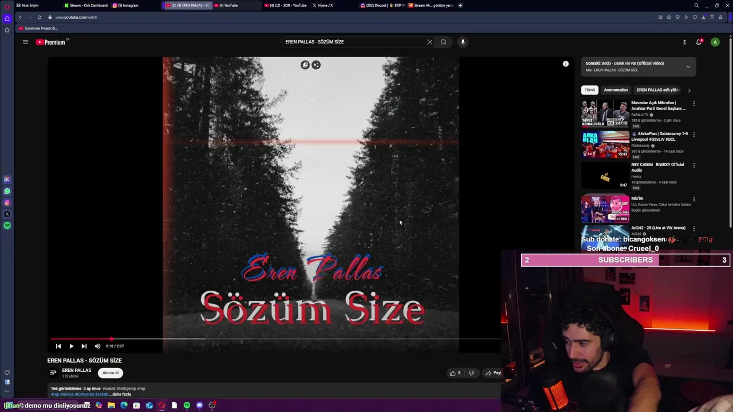Open options for Ati242 - 25 video
This screenshot has height=412, width=733.
(693, 228)
